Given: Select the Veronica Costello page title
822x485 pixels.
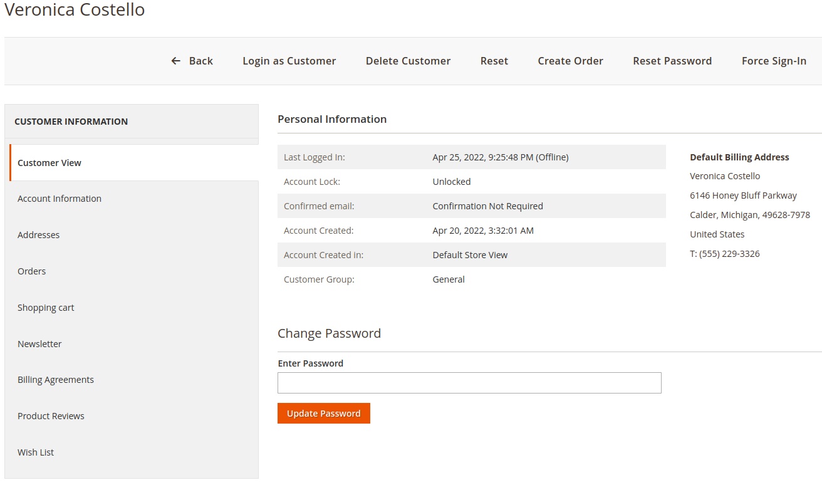Looking at the screenshot, I should point(75,10).
